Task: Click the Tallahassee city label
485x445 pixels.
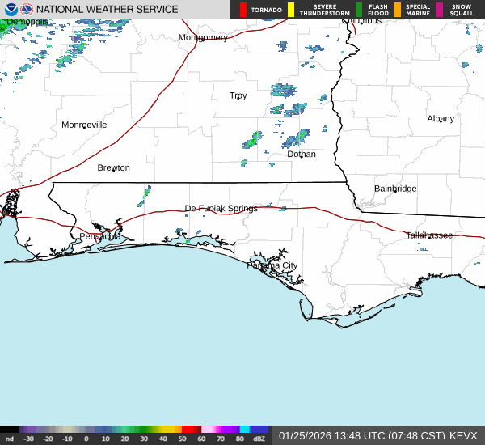Action: tap(429, 235)
